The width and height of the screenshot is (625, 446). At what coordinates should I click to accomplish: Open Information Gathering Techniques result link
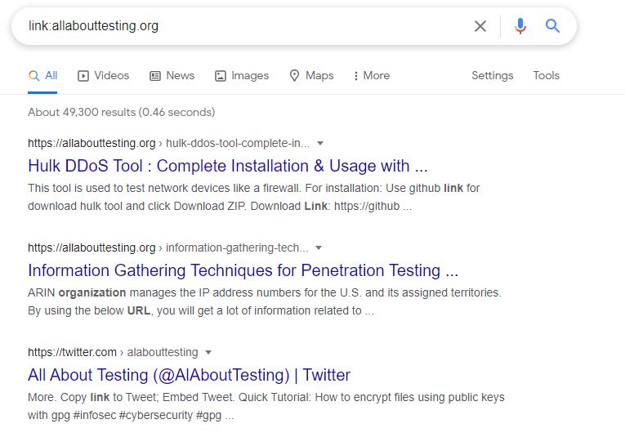point(243,270)
